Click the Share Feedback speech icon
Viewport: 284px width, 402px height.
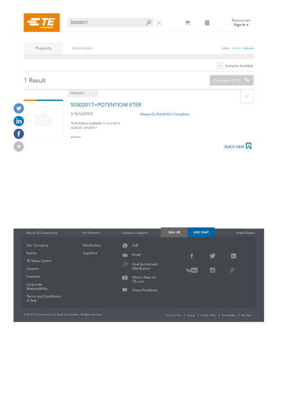[125, 290]
